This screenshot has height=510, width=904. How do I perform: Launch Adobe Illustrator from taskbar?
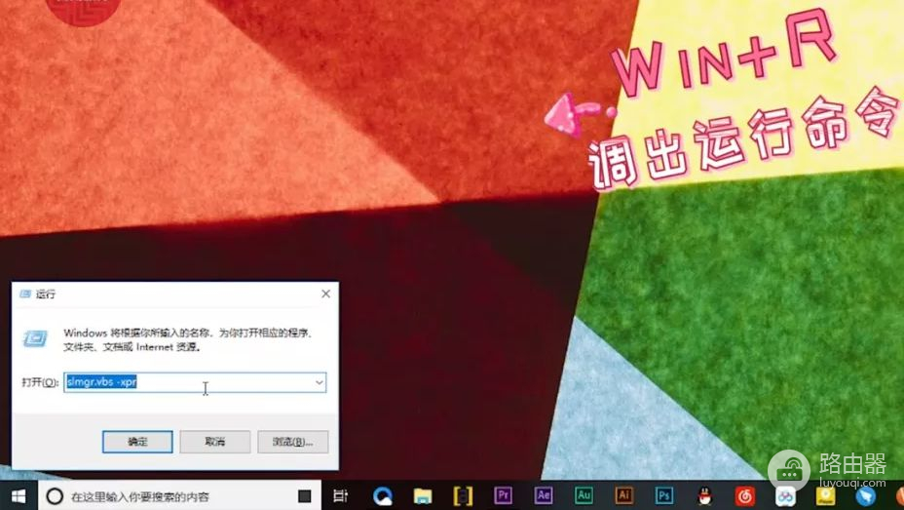pyautogui.click(x=623, y=495)
